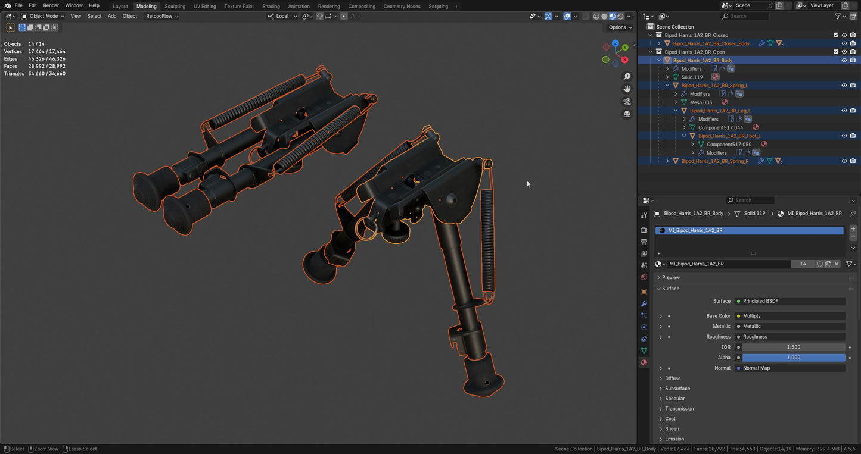Open the RetopoFlow menu in the header
Image resolution: width=861 pixels, height=454 pixels.
point(160,16)
